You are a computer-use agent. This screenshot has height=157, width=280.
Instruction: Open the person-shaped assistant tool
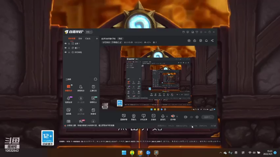(x=81, y=88)
